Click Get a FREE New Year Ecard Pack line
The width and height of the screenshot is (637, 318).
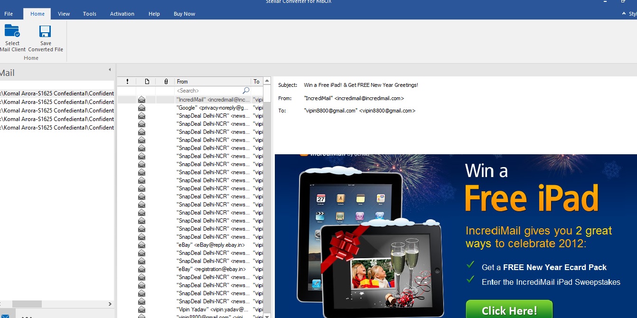coord(544,267)
